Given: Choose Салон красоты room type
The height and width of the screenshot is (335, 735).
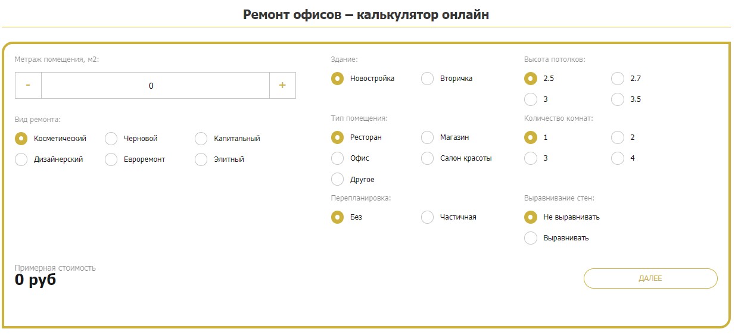Looking at the screenshot, I should [x=428, y=158].
